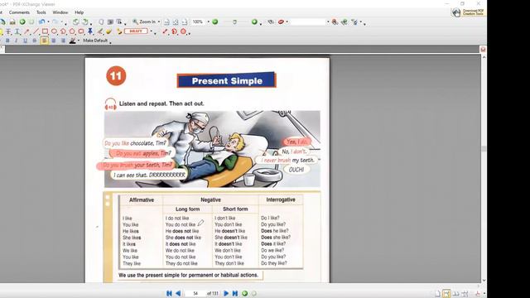Expand the DRAFT stamp dropdown
530x298 pixels.
coord(151,31)
